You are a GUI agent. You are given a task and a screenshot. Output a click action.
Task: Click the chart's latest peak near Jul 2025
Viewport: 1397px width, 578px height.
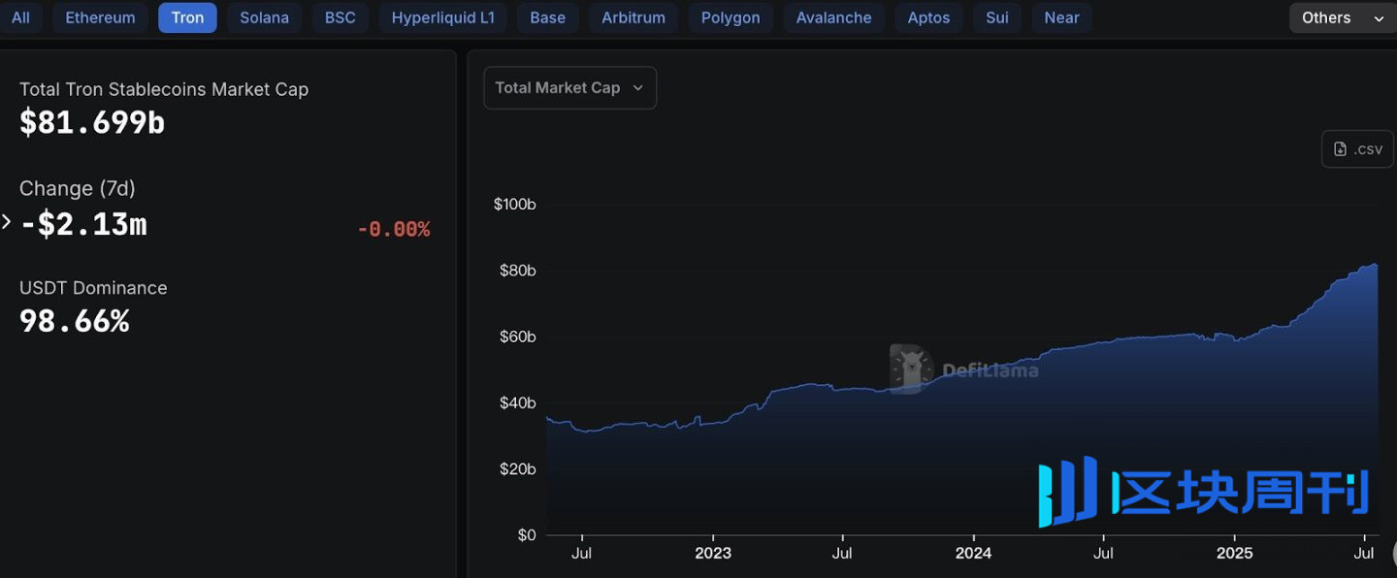(1373, 264)
